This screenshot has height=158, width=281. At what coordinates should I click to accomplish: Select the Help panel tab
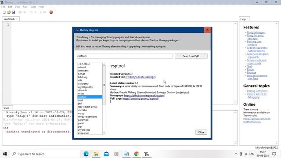click(x=243, y=19)
